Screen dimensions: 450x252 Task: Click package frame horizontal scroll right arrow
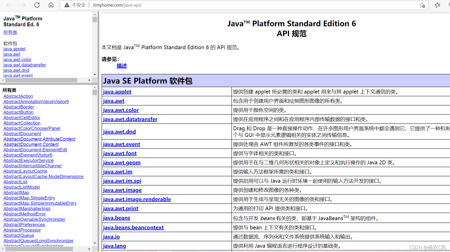[89, 80]
